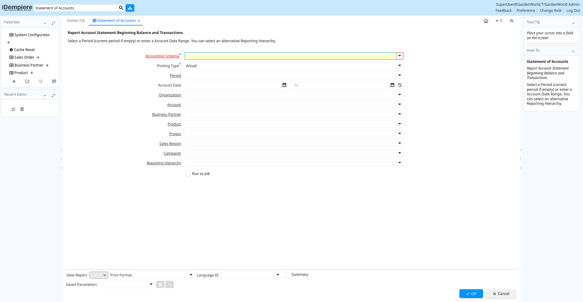
Task: Refresh the Recent Items list
Action: (x=13, y=109)
